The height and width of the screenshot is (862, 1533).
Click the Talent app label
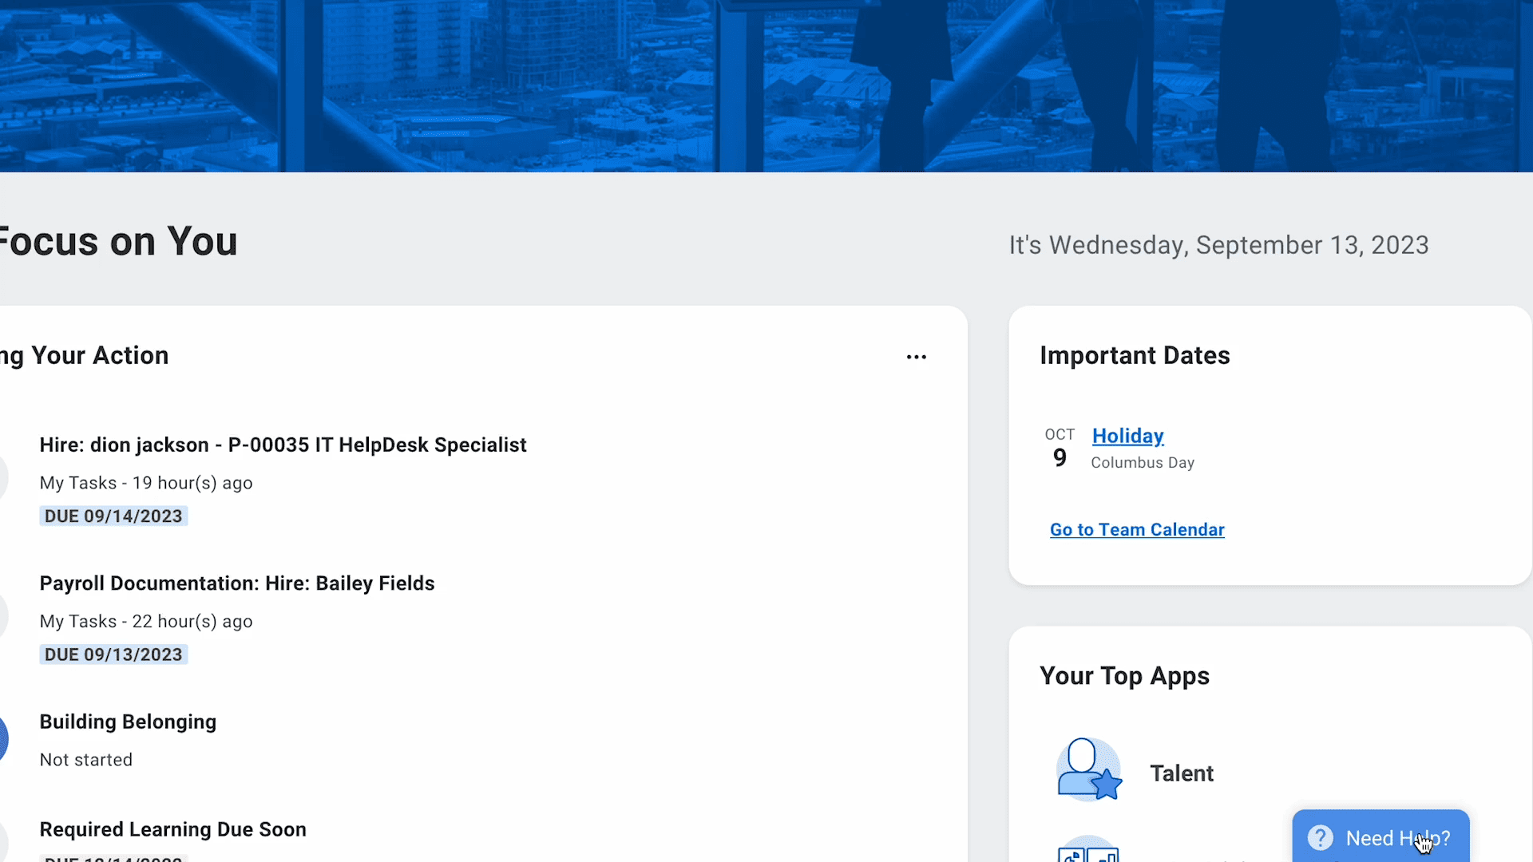coord(1181,773)
